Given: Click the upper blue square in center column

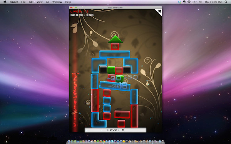Looking at the screenshot, I should (x=107, y=101).
